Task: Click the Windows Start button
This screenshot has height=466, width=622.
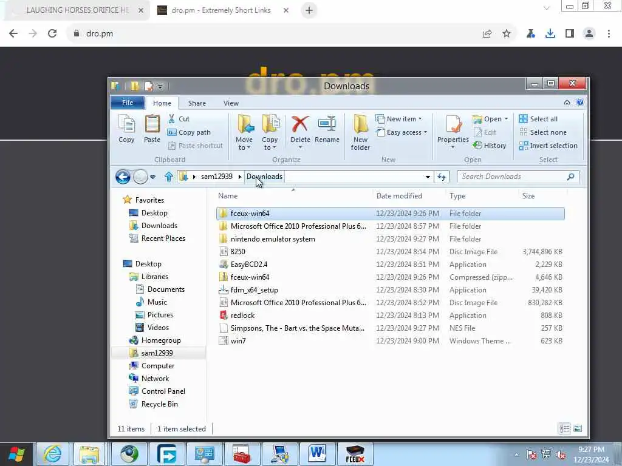Action: coord(16,454)
